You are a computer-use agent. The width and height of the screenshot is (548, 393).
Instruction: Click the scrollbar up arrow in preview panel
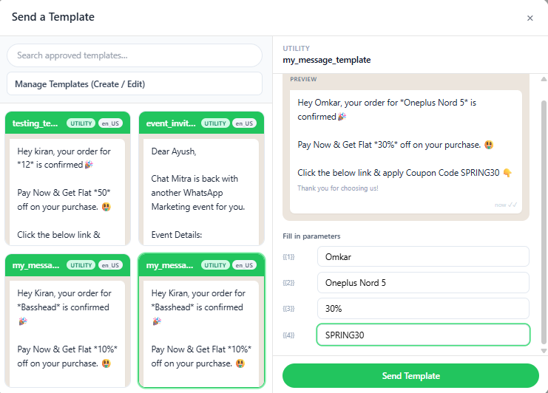(544, 79)
